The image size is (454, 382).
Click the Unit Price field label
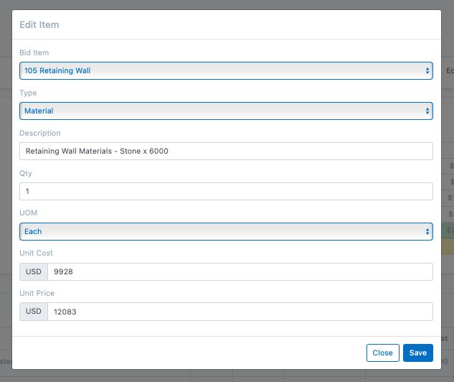click(x=37, y=294)
